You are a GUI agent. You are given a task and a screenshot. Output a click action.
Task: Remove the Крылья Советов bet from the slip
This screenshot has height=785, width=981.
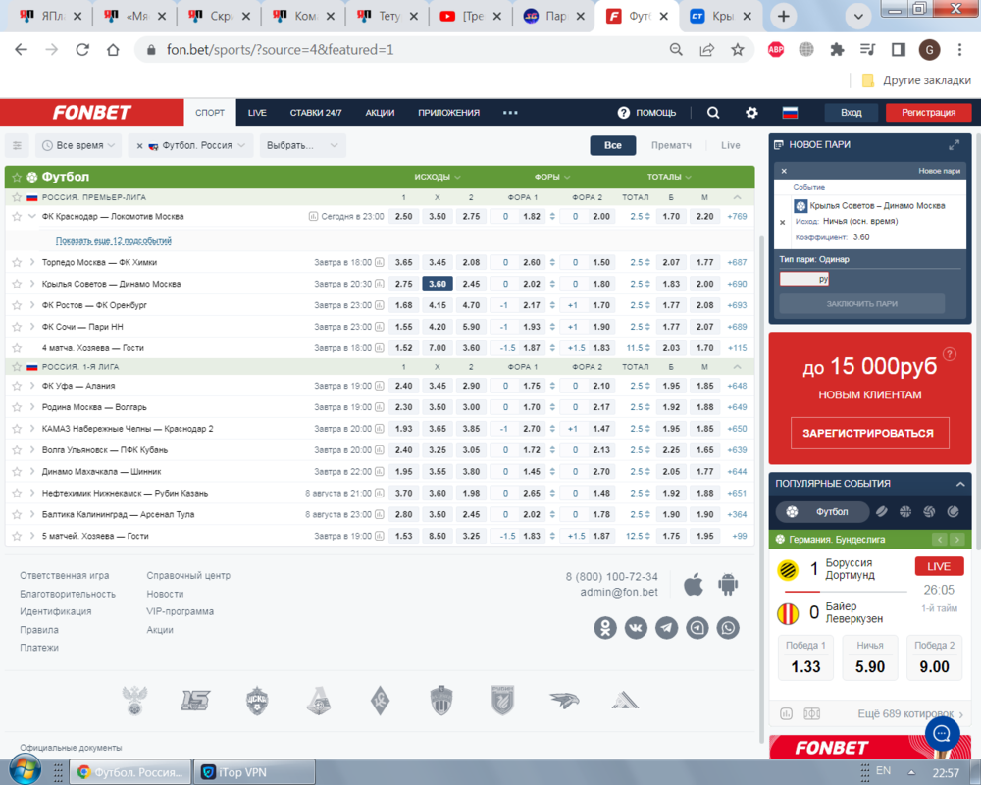pyautogui.click(x=782, y=222)
